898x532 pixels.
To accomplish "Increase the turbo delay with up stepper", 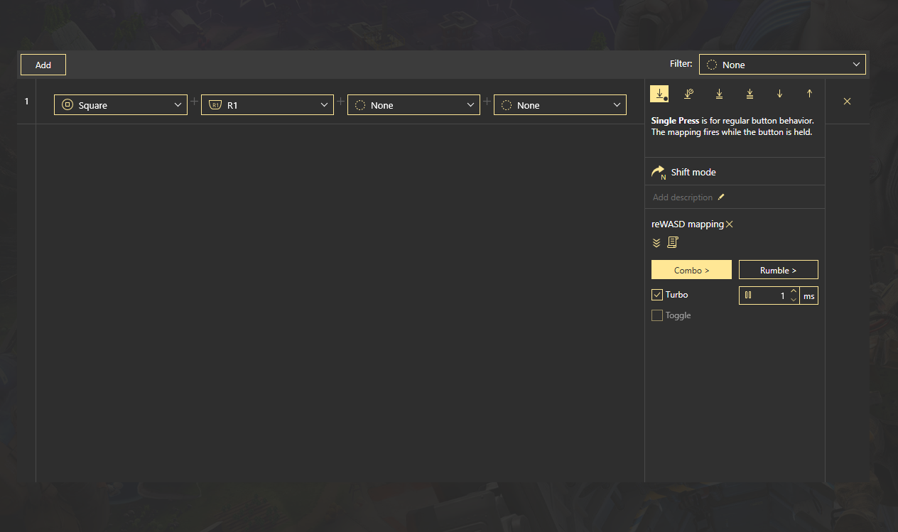I will (x=794, y=291).
